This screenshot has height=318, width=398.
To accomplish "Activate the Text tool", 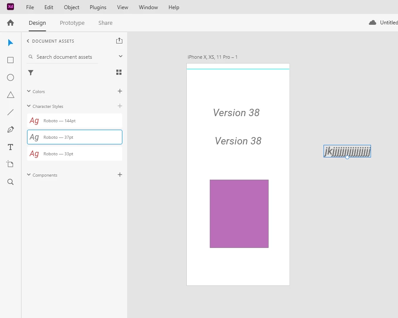I will click(x=10, y=147).
